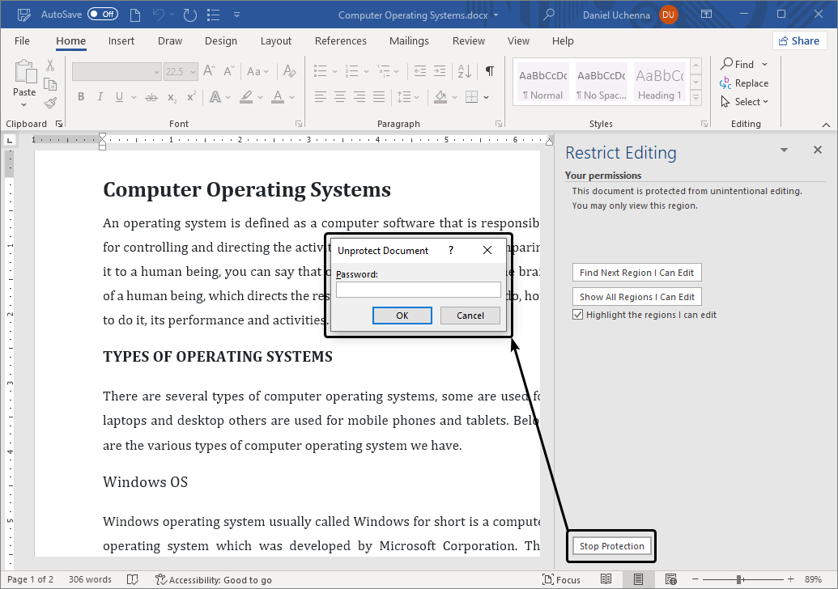Open the Mailings ribbon tab
838x589 pixels.
click(x=409, y=40)
